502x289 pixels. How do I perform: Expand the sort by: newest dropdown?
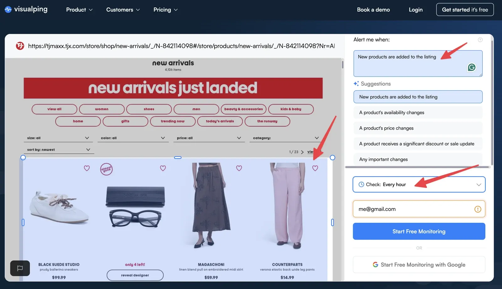click(59, 150)
